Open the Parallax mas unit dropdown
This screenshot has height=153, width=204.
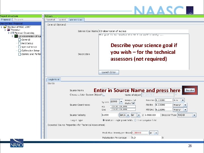(183, 100)
